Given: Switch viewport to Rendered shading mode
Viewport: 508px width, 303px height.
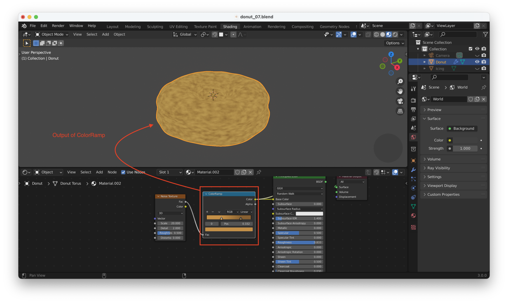Looking at the screenshot, I should click(395, 34).
